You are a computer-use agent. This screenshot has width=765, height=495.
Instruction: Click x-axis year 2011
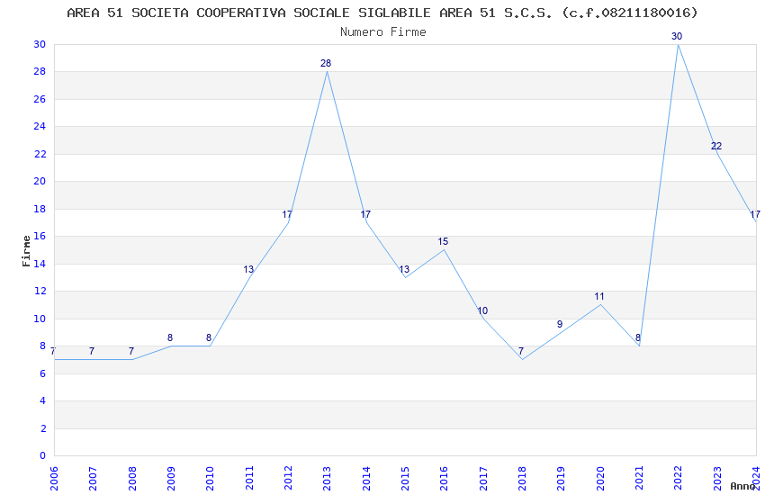coord(249,478)
